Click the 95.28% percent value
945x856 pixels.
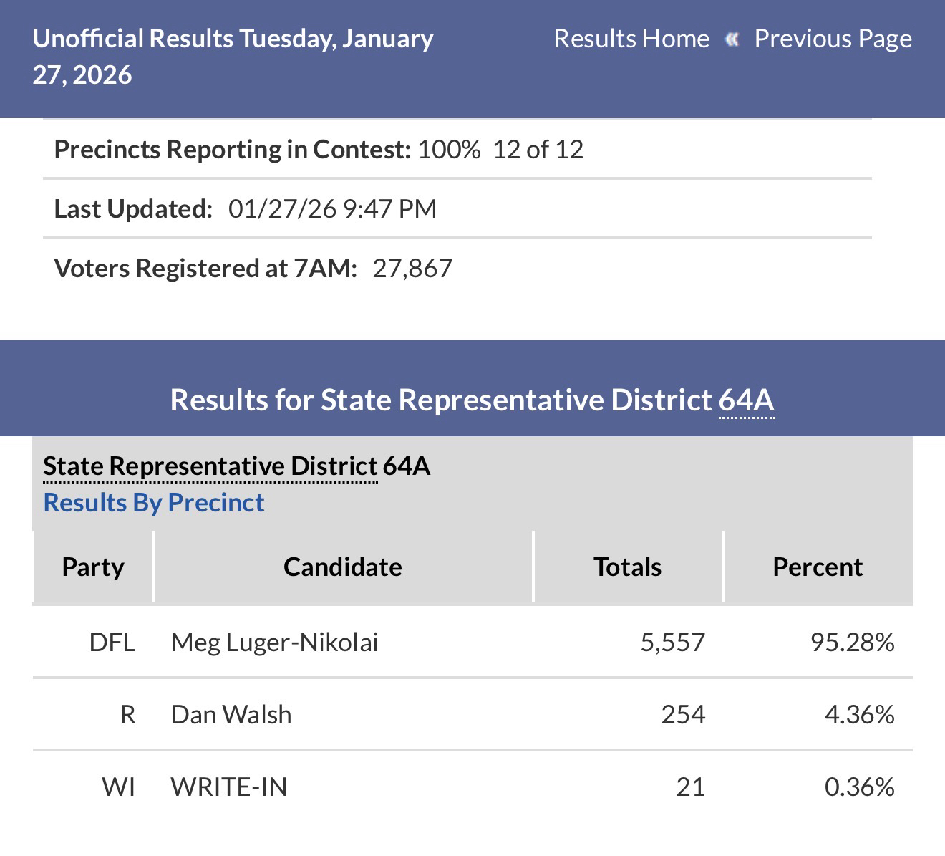point(852,642)
